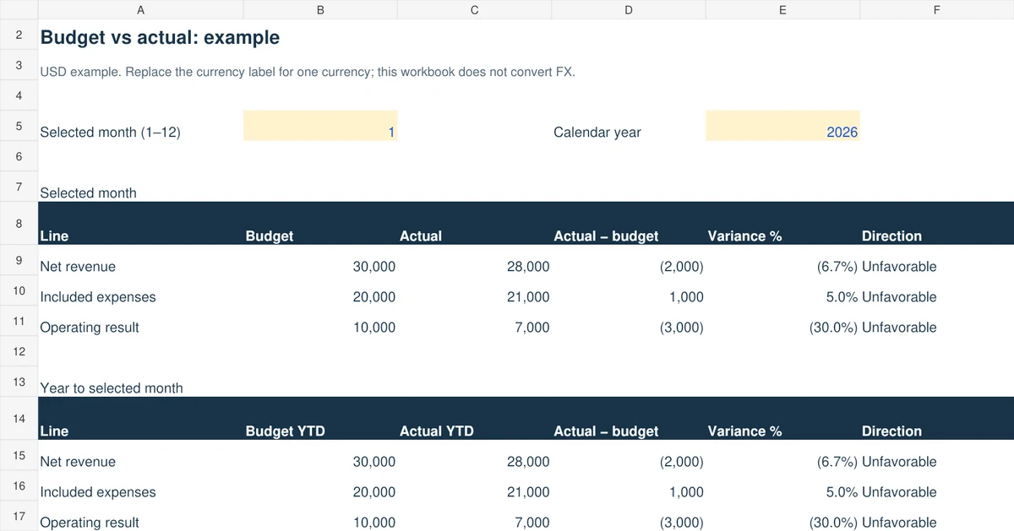Screen dimensions: 1014x531
Task: Select row 2 header
Action: (19, 35)
